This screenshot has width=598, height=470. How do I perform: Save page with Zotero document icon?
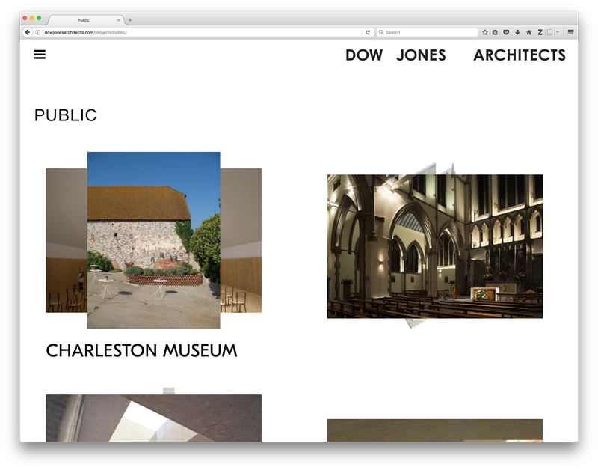550,32
